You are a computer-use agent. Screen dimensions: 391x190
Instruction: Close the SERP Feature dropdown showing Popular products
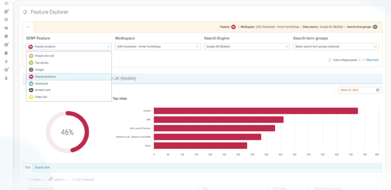click(69, 47)
